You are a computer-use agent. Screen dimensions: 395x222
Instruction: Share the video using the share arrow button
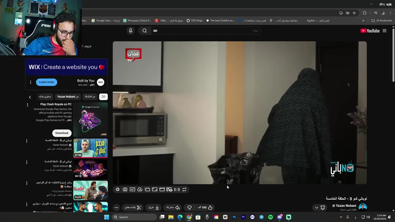(x=173, y=208)
